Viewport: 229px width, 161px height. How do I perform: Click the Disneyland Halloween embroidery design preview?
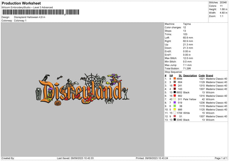[x=82, y=89]
